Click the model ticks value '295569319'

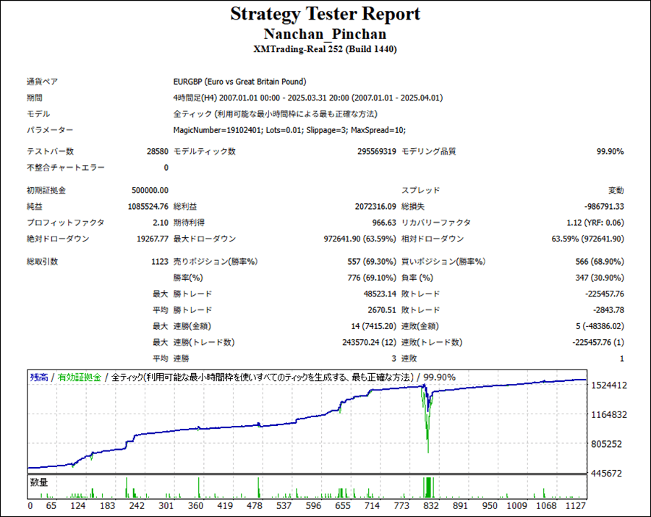[377, 151]
